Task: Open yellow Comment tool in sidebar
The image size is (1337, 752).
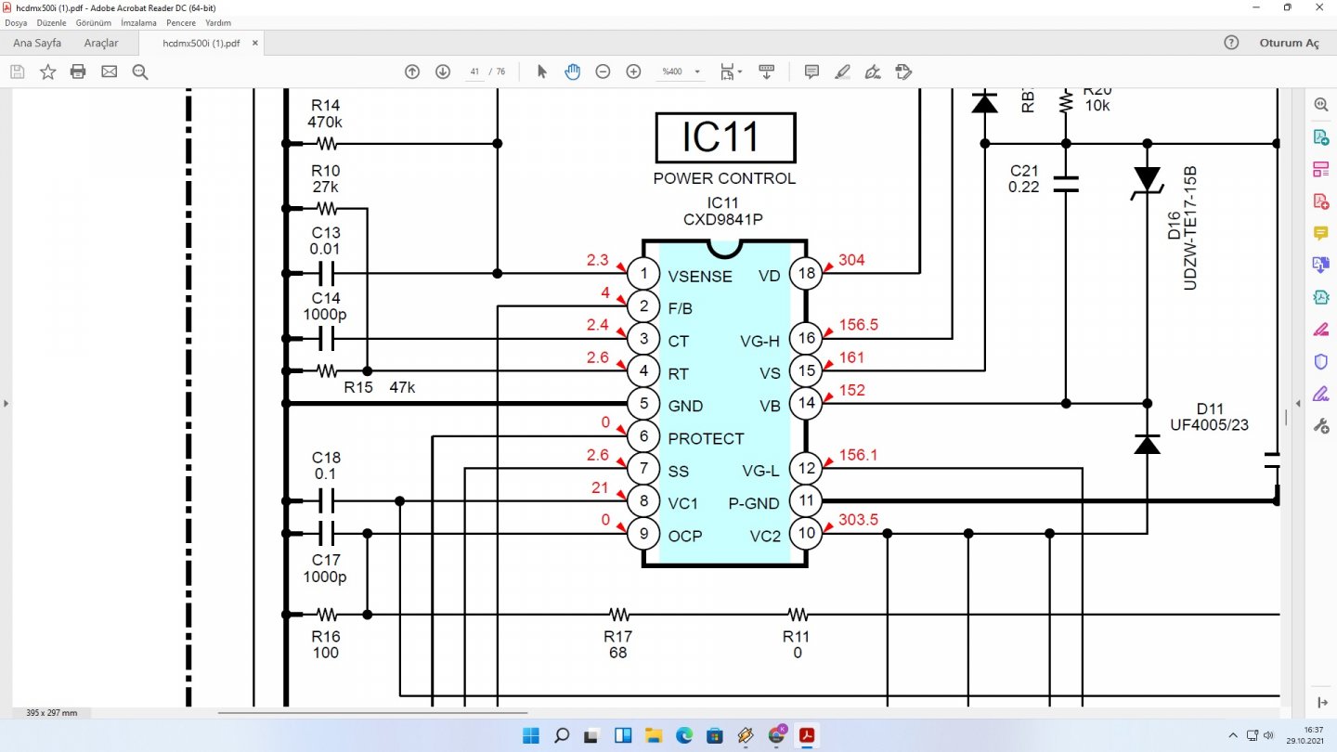Action: pos(1320,233)
